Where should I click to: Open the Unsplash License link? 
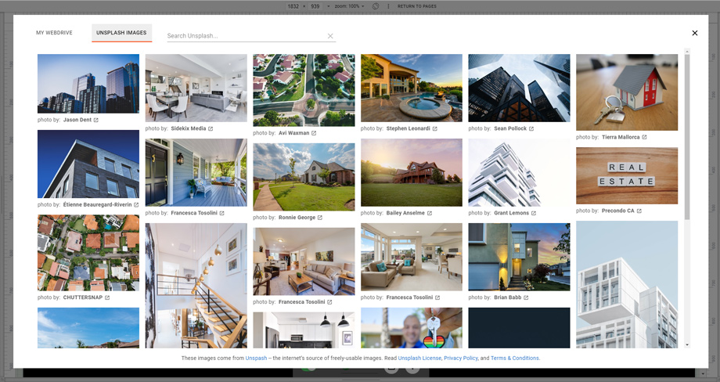419,358
